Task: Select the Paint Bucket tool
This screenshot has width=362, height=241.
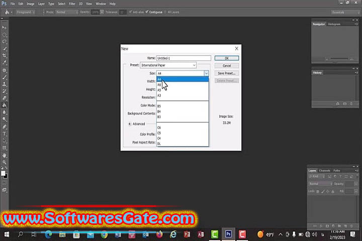Action: [x=4, y=105]
